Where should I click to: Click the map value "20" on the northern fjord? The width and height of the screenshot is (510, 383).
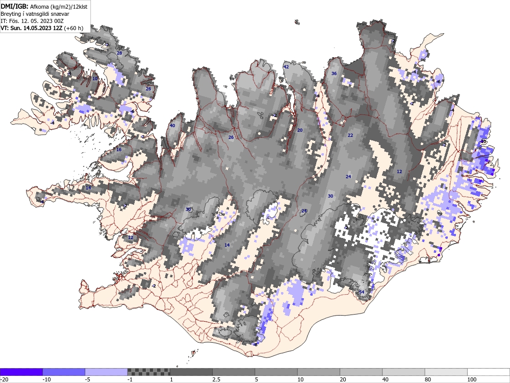tap(300, 130)
